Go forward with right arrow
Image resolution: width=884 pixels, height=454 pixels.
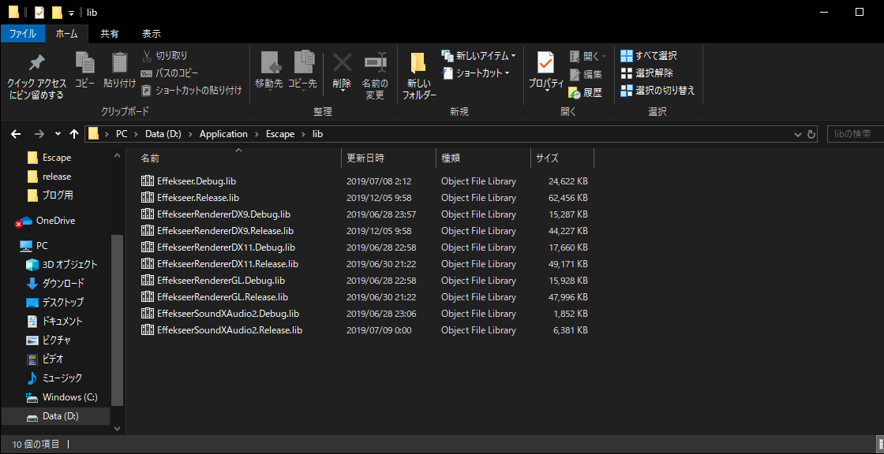(39, 134)
